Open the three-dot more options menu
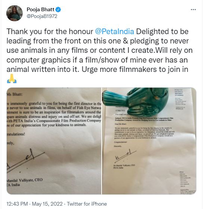Image resolution: width=204 pixels, height=209 pixels. click(193, 10)
